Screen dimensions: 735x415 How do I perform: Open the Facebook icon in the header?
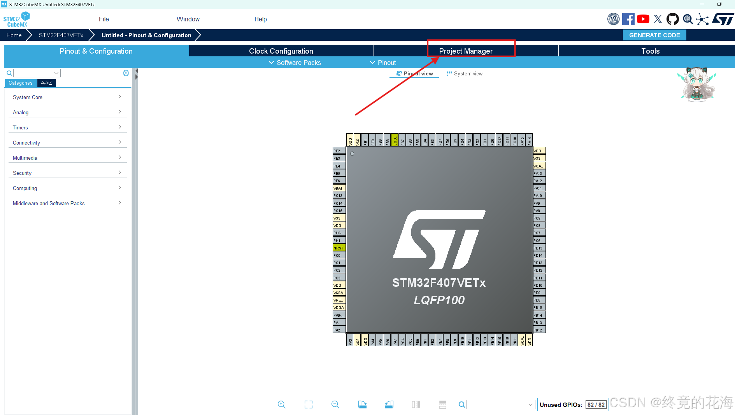coord(628,19)
